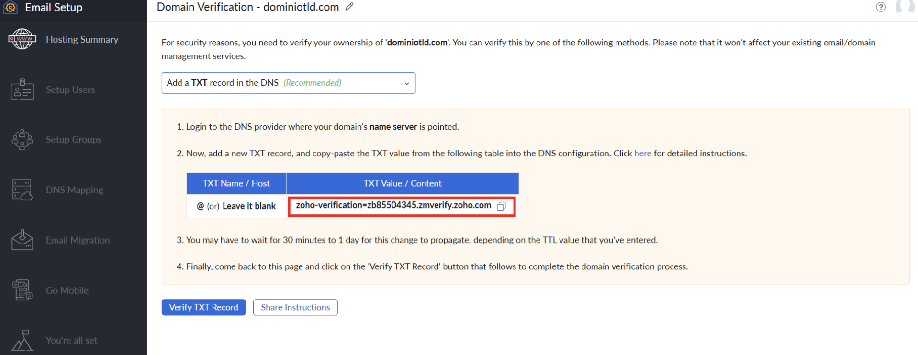Open the verification method dropdown

(x=288, y=83)
